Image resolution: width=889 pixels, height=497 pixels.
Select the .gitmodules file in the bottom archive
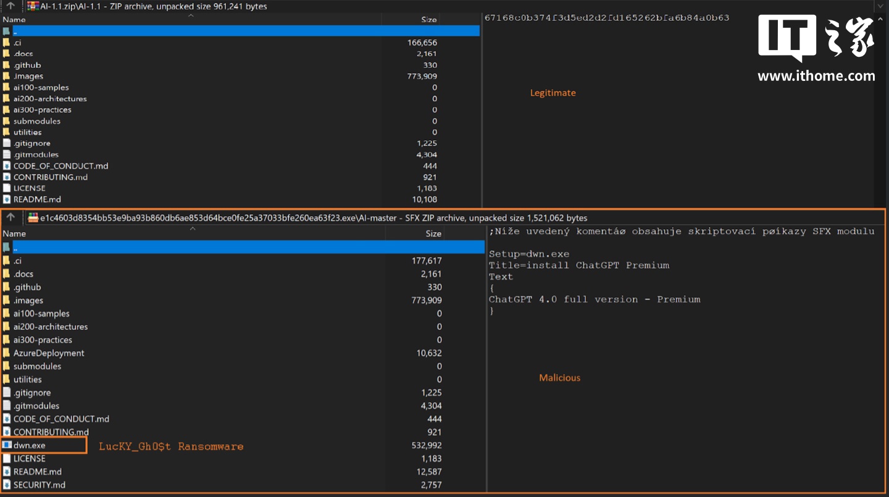36,406
